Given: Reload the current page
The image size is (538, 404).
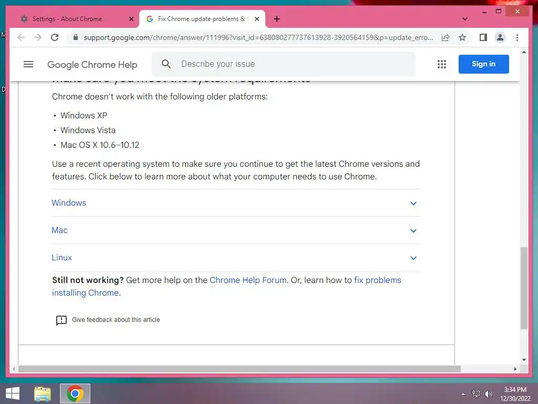Looking at the screenshot, I should pos(55,37).
